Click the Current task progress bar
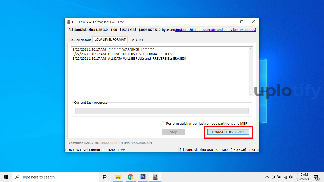The width and height of the screenshot is (324, 182). pos(162,111)
